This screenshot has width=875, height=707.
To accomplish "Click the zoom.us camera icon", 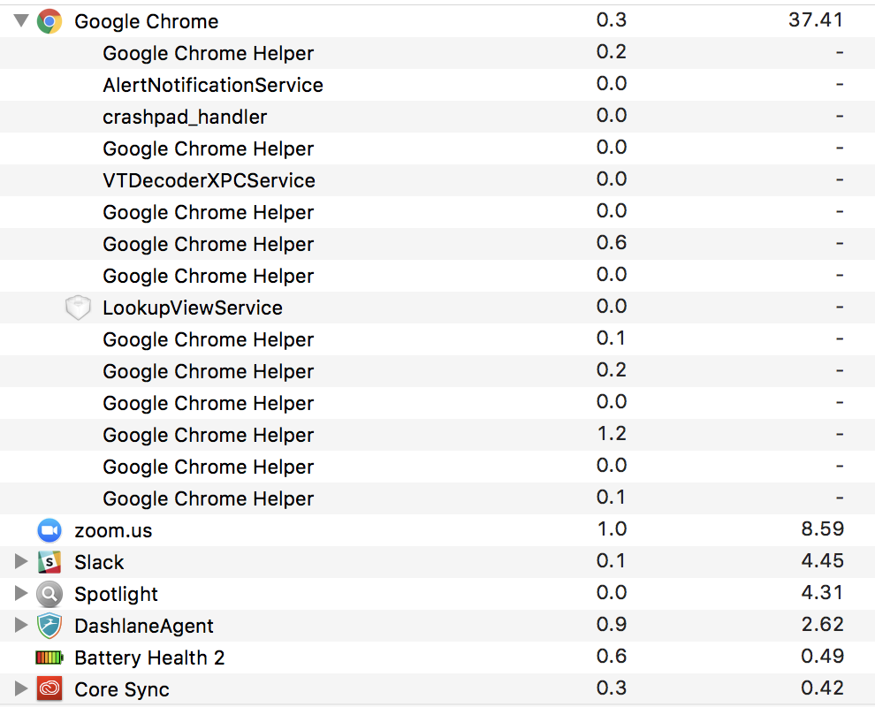I will pyautogui.click(x=49, y=530).
